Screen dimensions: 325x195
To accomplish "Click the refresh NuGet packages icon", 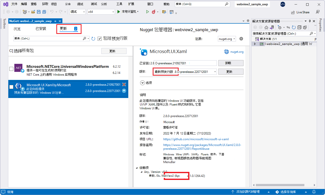I will click(93, 38).
